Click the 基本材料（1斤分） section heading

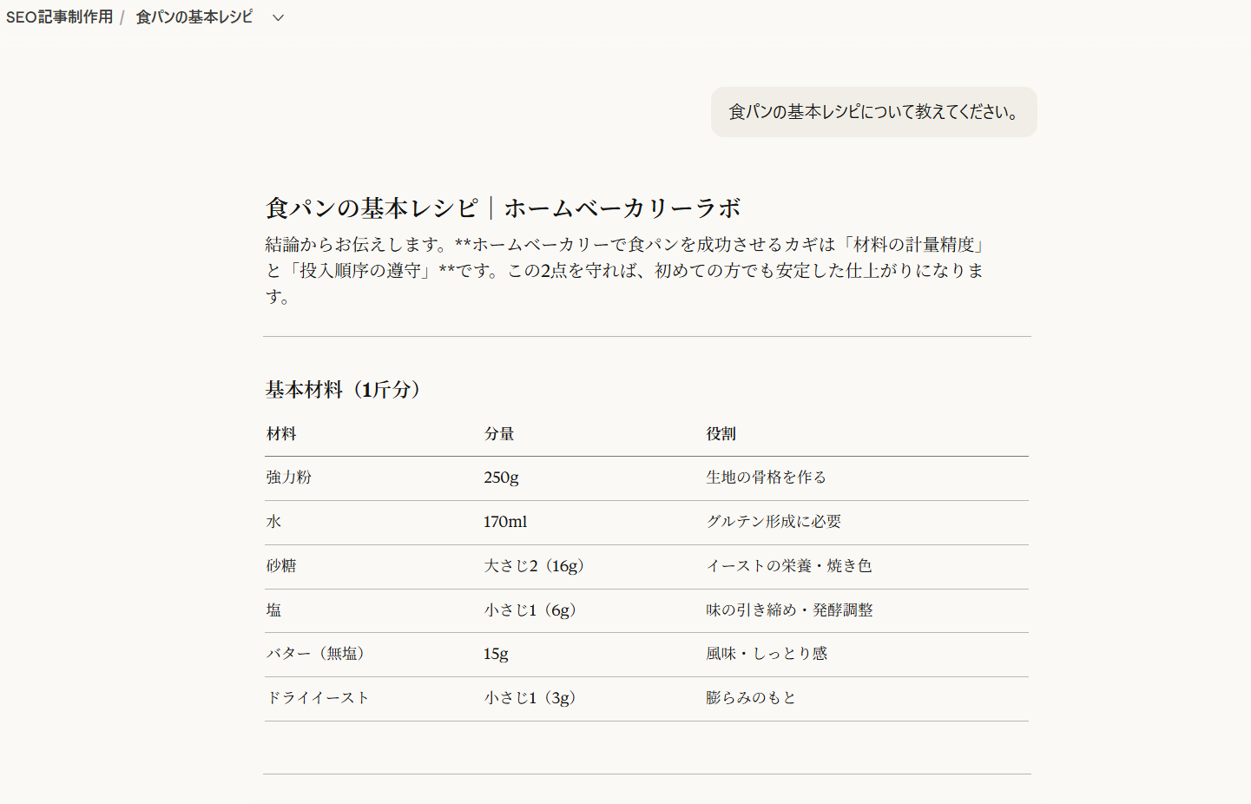[x=341, y=390]
